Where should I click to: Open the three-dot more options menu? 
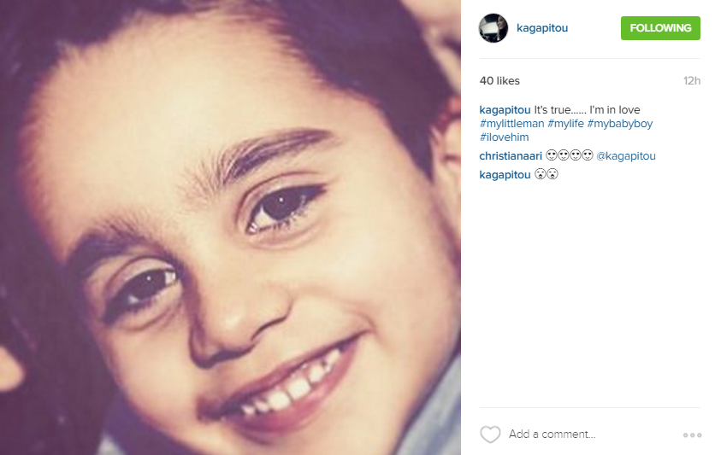point(692,435)
